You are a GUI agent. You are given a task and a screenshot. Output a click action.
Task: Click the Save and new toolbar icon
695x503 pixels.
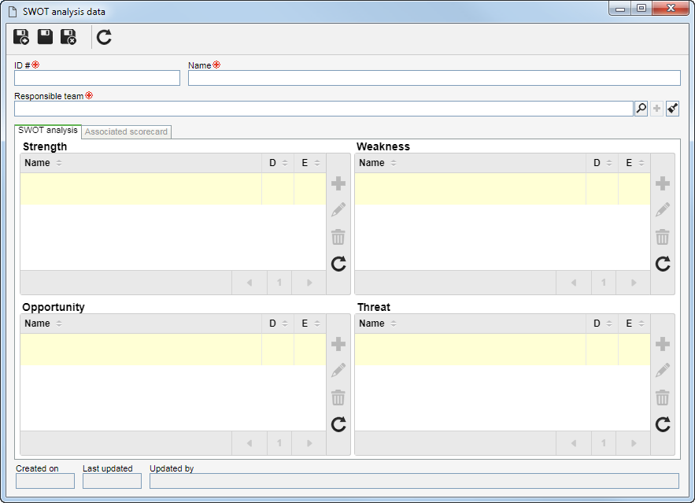tap(20, 37)
